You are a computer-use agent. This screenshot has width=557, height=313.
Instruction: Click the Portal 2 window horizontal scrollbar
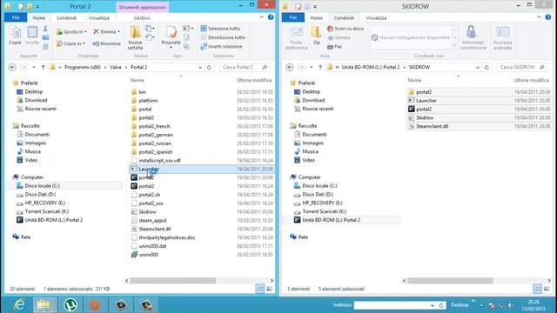[172, 281]
